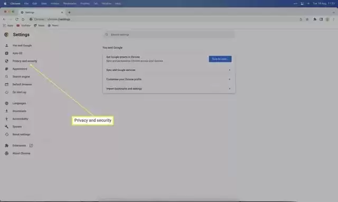Click the Autofill clipboard icon in sidebar

7,53
